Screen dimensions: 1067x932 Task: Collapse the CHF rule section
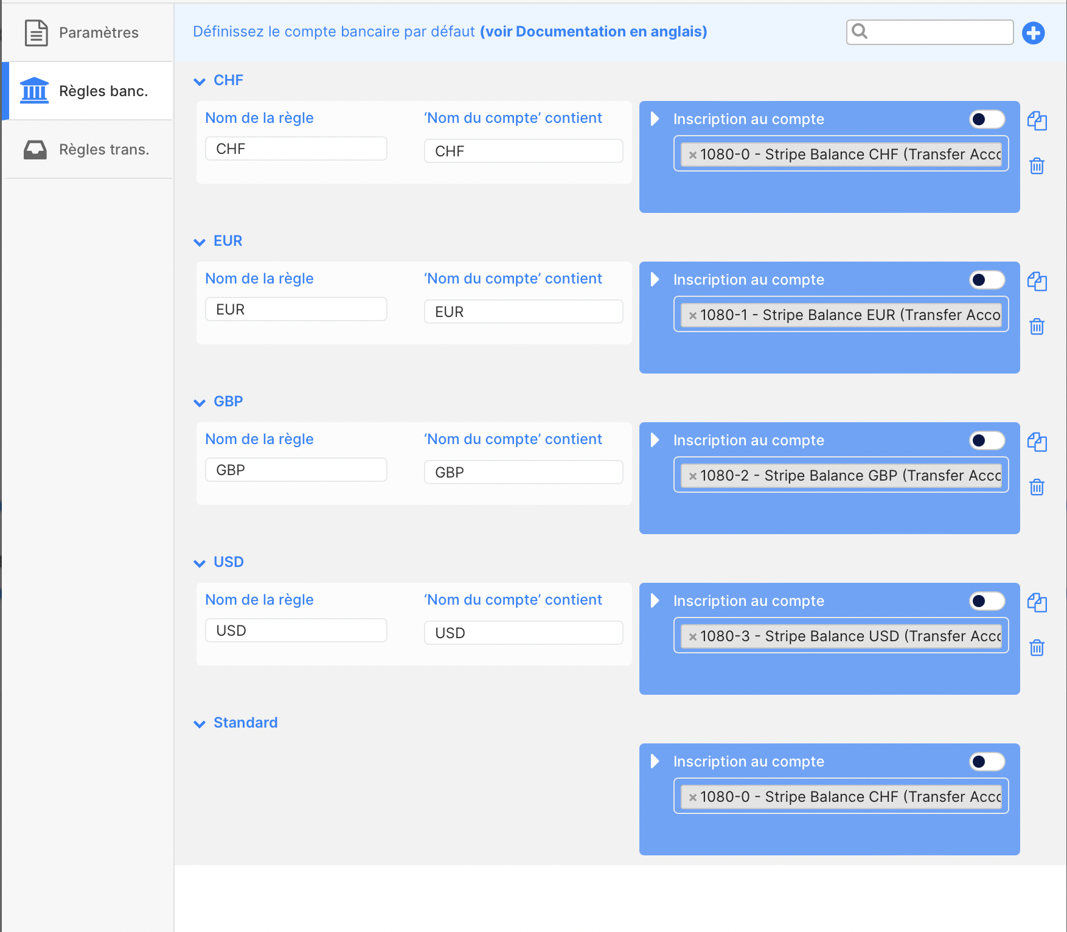(x=200, y=81)
